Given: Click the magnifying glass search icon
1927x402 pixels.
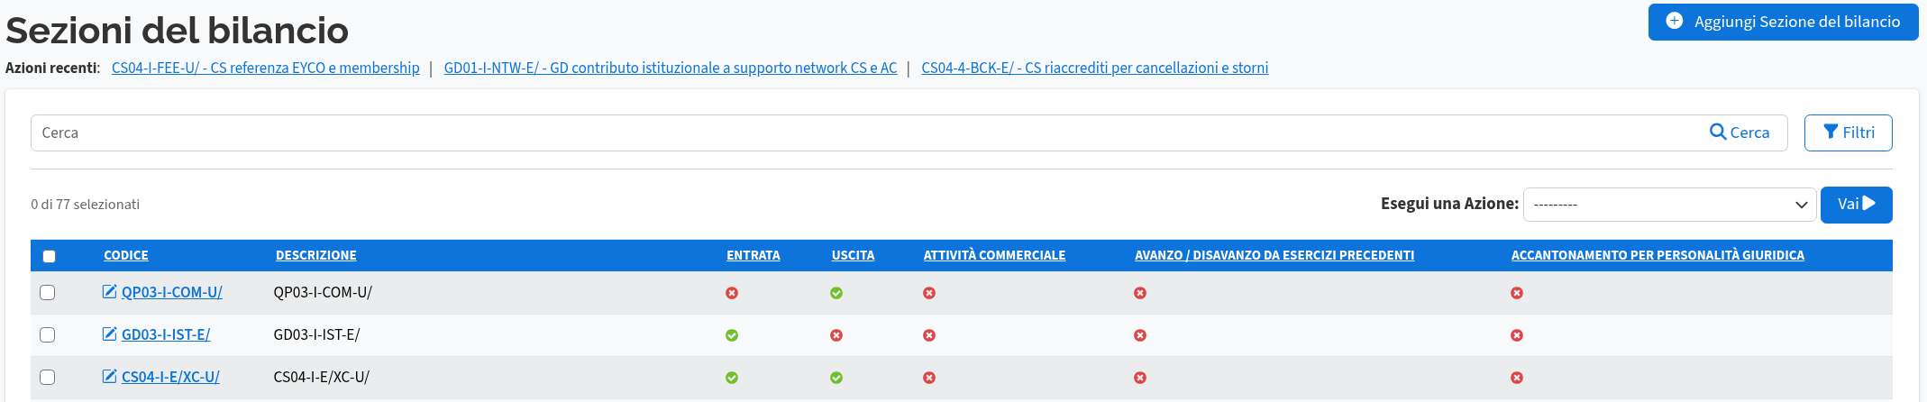Looking at the screenshot, I should click(x=1717, y=132).
